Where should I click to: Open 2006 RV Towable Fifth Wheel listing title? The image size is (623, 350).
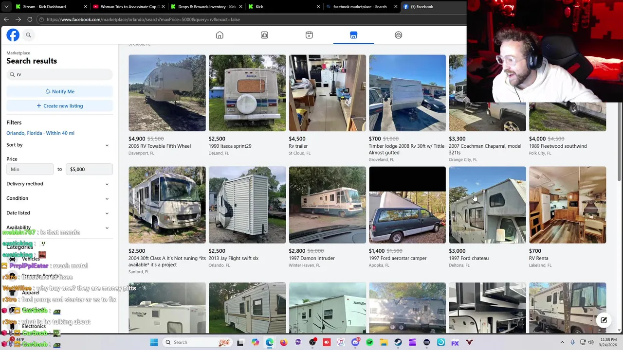point(160,146)
